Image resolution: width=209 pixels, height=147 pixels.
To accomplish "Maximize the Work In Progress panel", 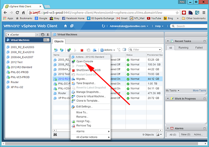I will coord(204,99).
